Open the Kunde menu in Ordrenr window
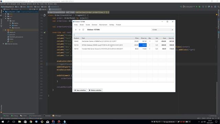Image resolution: width=220 pixels, height=124 pixels. point(88,25)
